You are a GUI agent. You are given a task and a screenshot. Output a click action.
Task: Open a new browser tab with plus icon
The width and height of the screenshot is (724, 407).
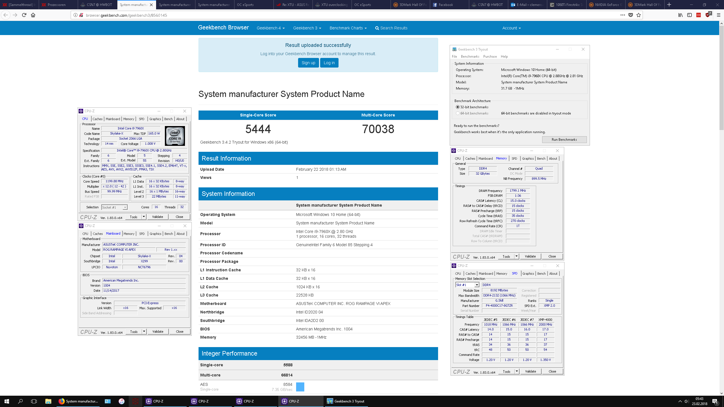(669, 5)
